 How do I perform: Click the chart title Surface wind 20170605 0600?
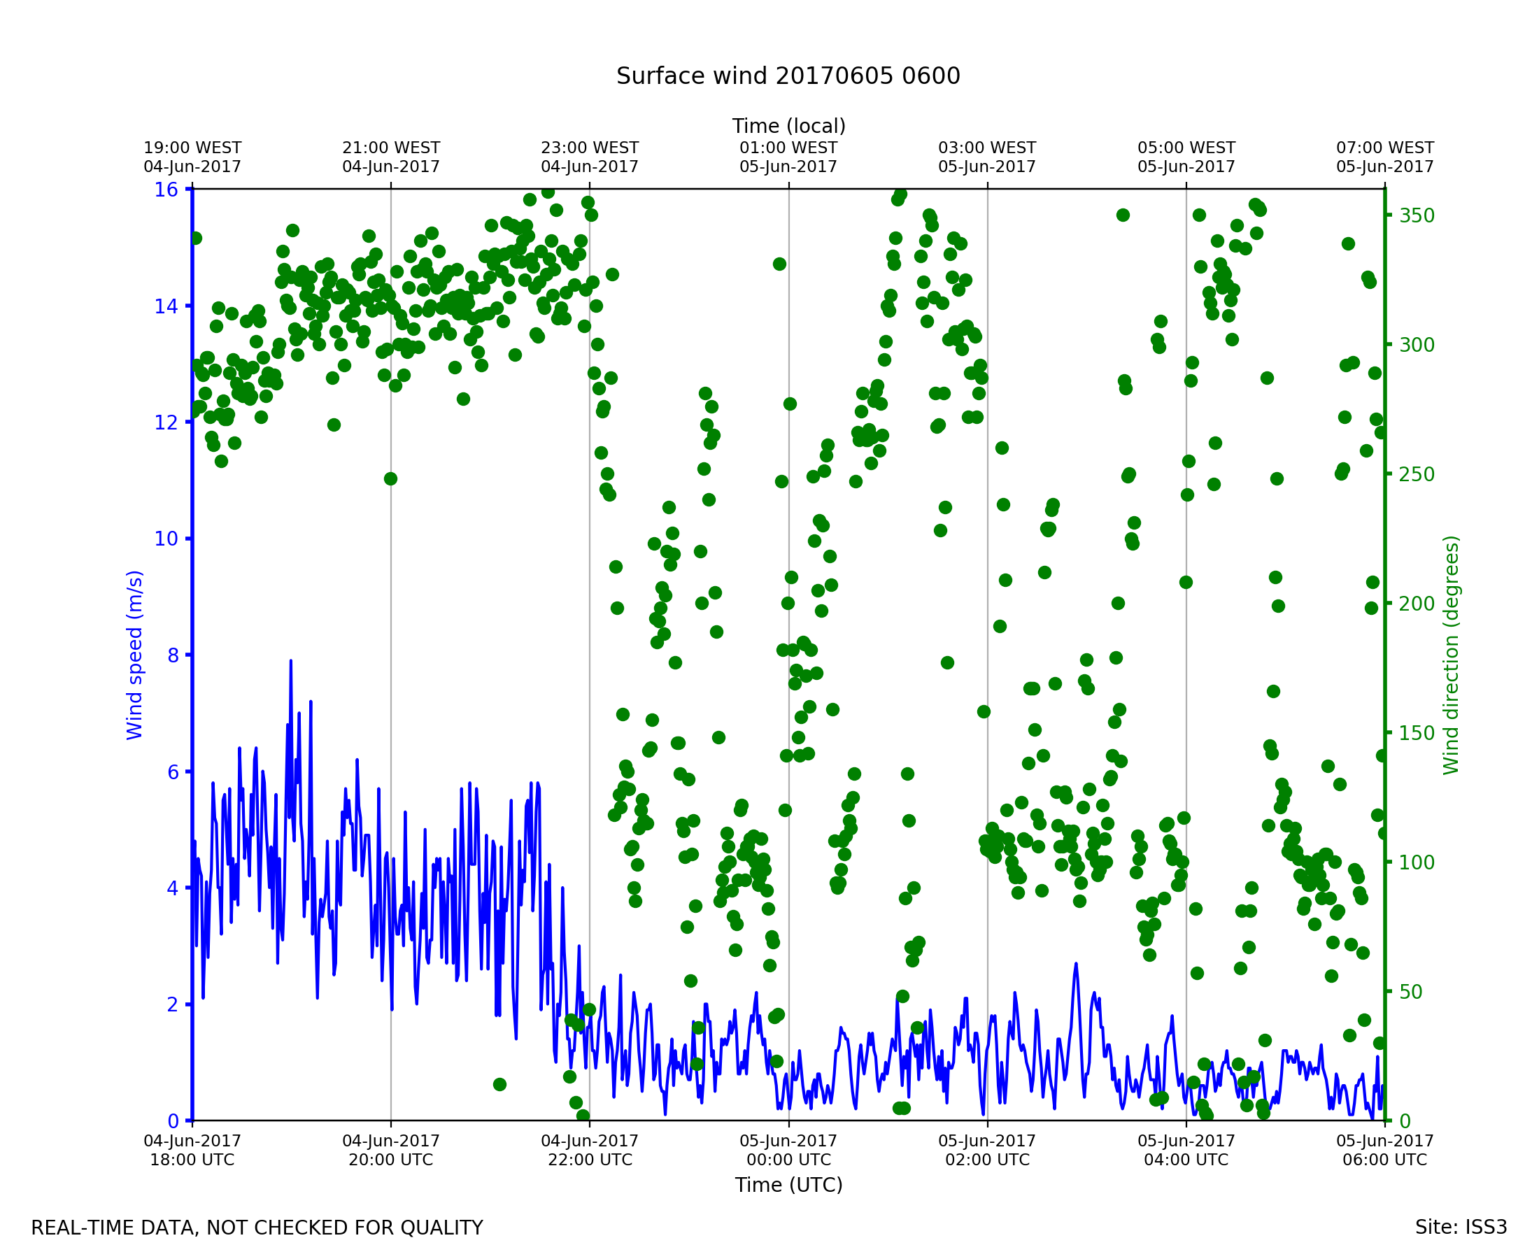pyautogui.click(x=788, y=76)
